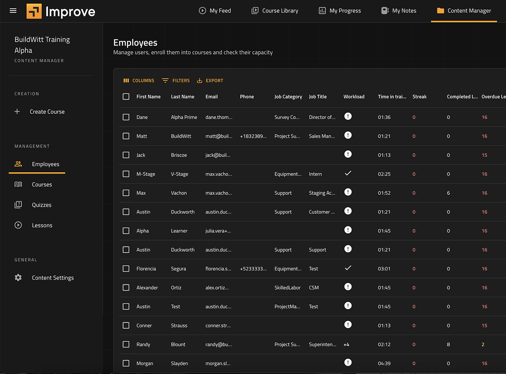This screenshot has width=506, height=374.
Task: Click the plus icon beside Create Course
Action: point(17,112)
